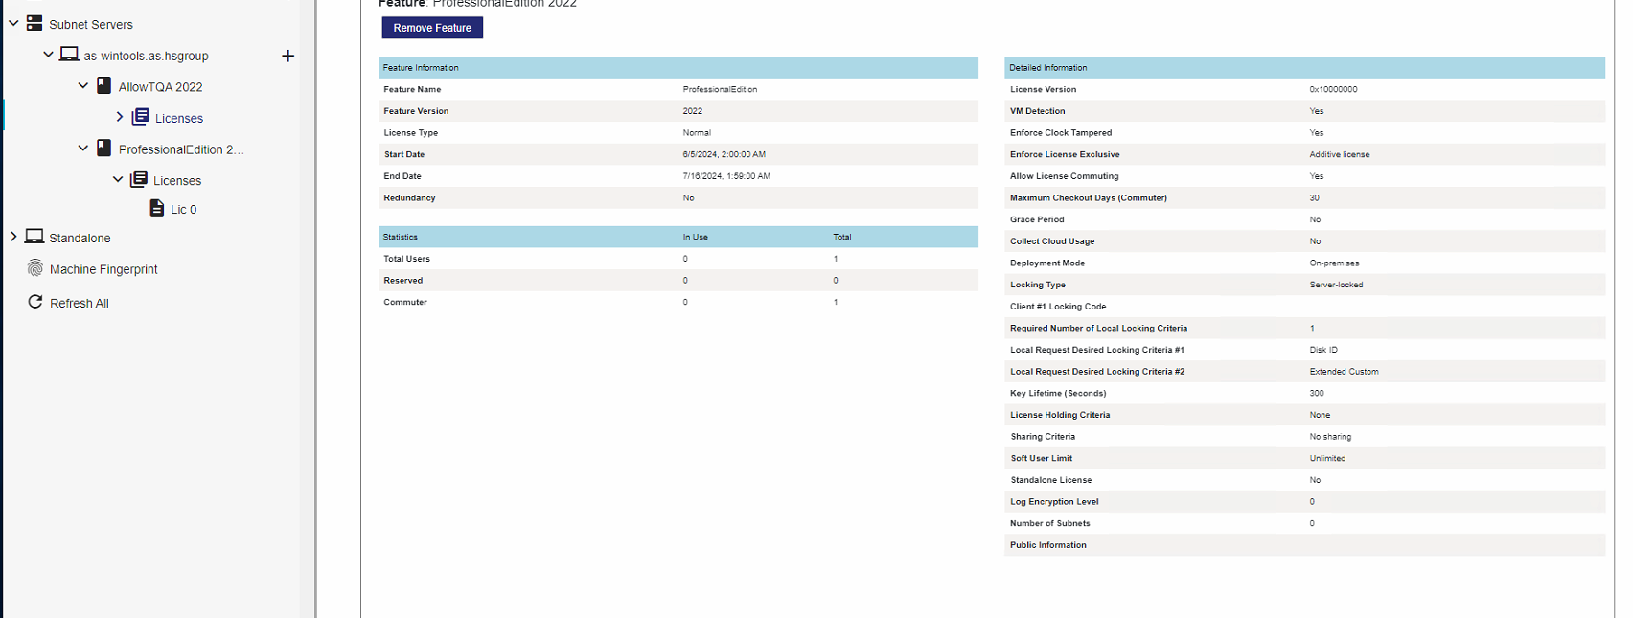Collapse Licenses under ProfessionalEdition
Screen dimensions: 1633x618
(x=118, y=179)
